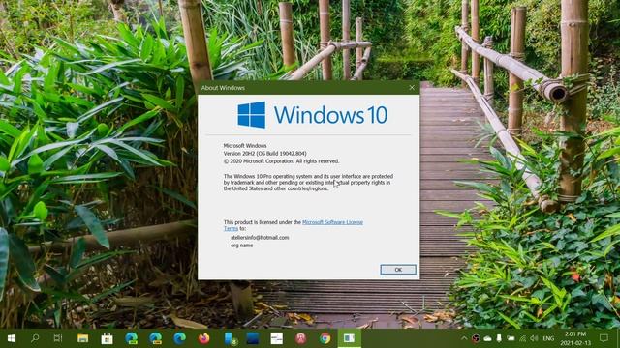The image size is (620, 348).
Task: Click the About Windows title bar text
Action: pyautogui.click(x=223, y=88)
